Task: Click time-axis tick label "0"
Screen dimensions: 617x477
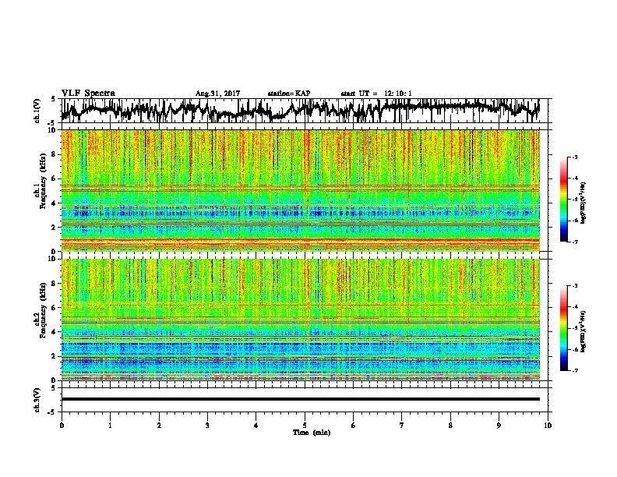Action: (x=62, y=426)
